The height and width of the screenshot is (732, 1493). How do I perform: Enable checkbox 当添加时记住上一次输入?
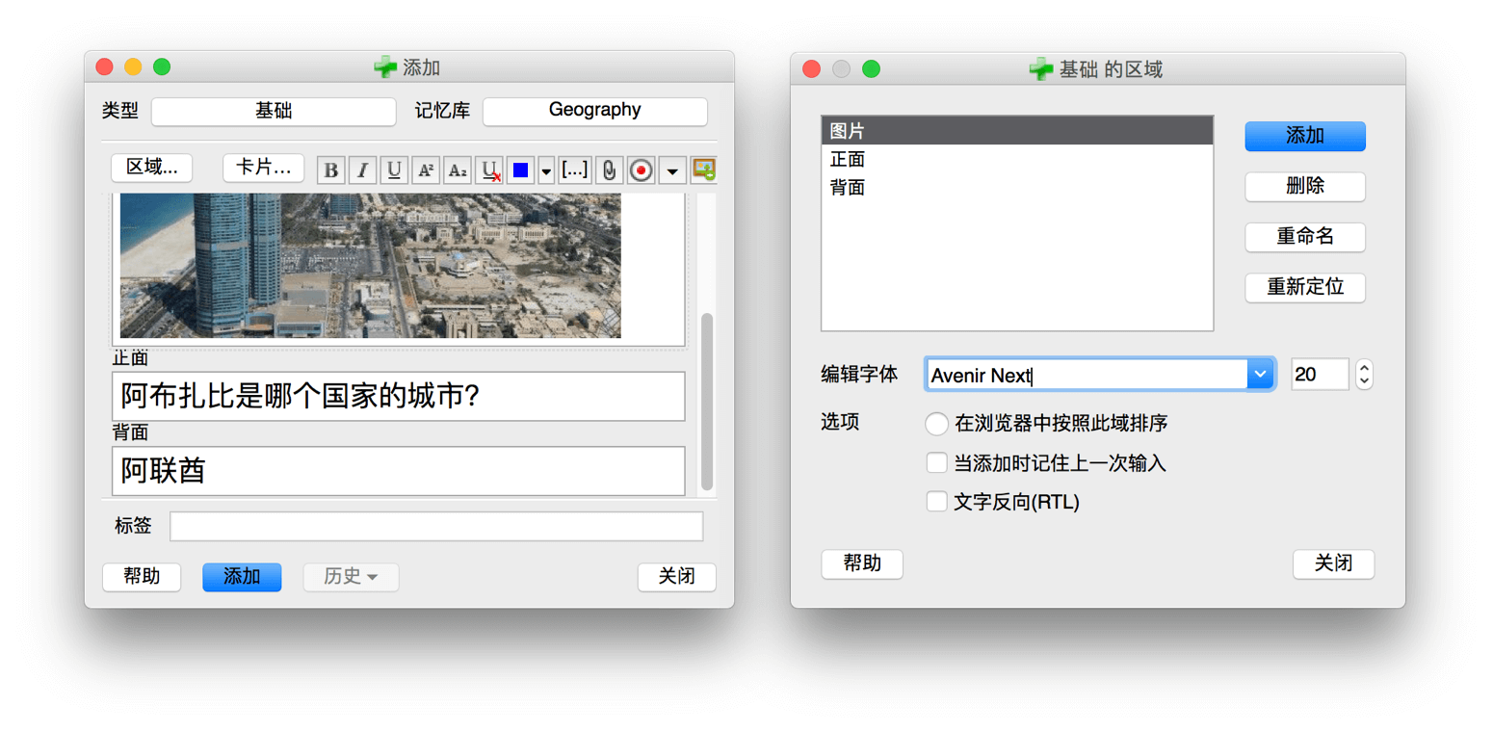(936, 463)
